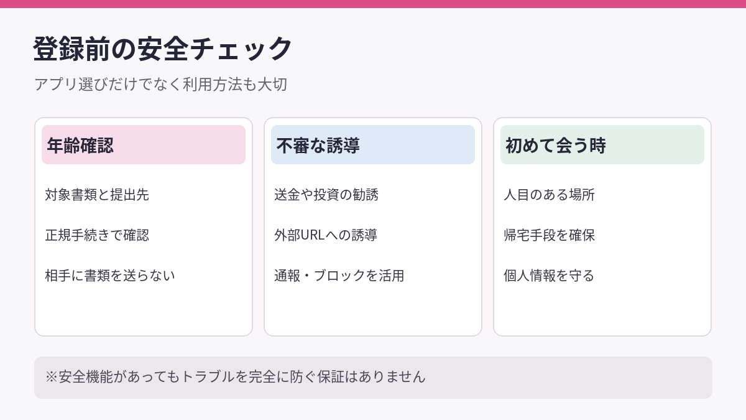This screenshot has width=746, height=420.
Task: Select the subtitle アプリ選びだけでなく利用方法も大切
Action: (x=160, y=85)
